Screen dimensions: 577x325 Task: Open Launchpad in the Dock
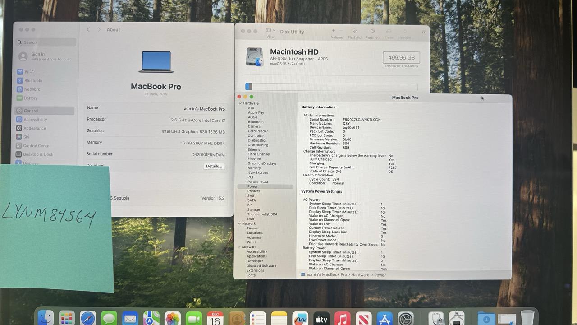(67, 319)
